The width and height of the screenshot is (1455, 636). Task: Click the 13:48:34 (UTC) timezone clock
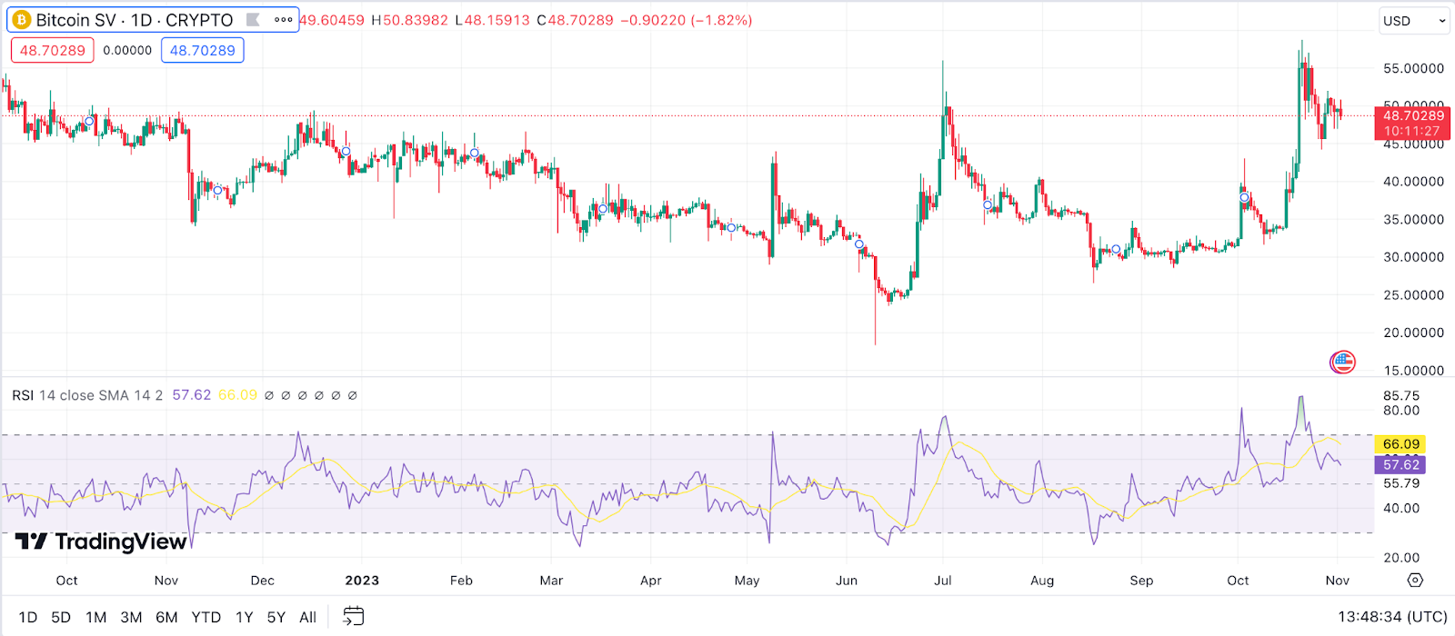pos(1392,617)
